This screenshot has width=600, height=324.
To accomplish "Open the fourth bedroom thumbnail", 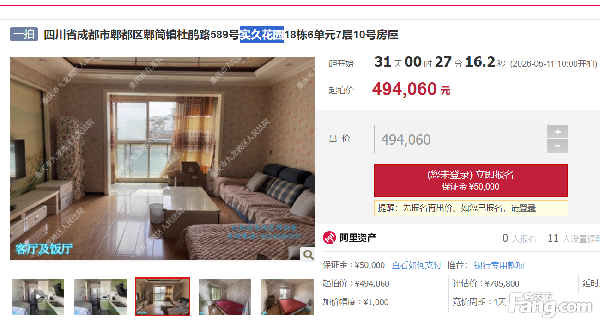I will coord(225,297).
